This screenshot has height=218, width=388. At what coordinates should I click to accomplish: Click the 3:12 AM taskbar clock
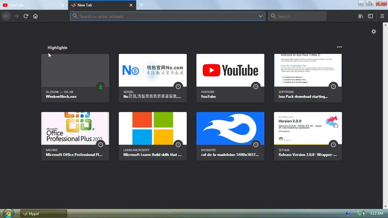pyautogui.click(x=376, y=213)
